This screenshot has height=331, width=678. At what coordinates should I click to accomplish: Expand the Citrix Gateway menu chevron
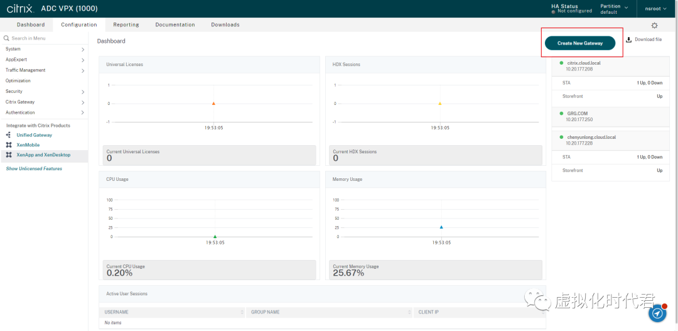[x=83, y=102]
